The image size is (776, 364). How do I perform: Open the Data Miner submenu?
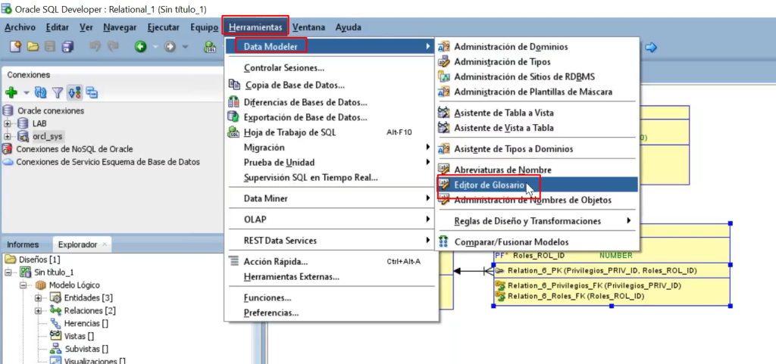point(330,198)
